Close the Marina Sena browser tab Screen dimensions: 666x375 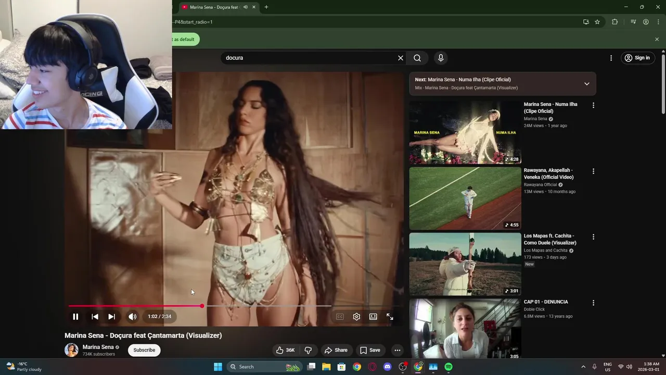(x=254, y=7)
